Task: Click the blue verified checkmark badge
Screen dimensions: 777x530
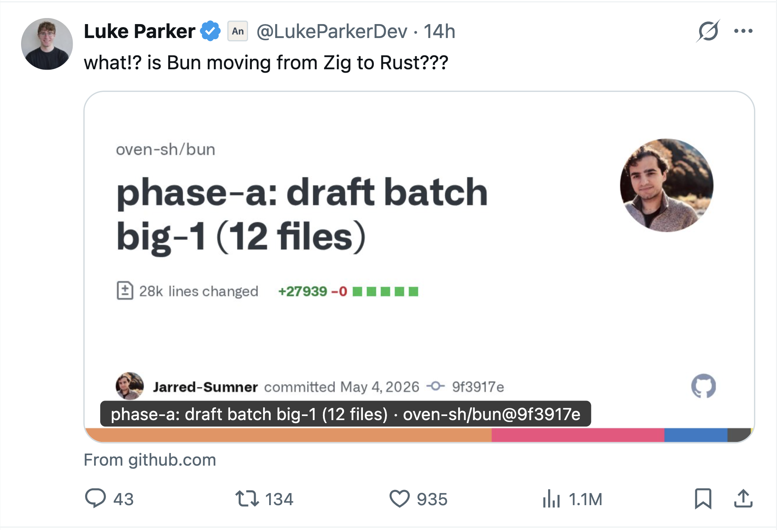Action: [x=210, y=31]
